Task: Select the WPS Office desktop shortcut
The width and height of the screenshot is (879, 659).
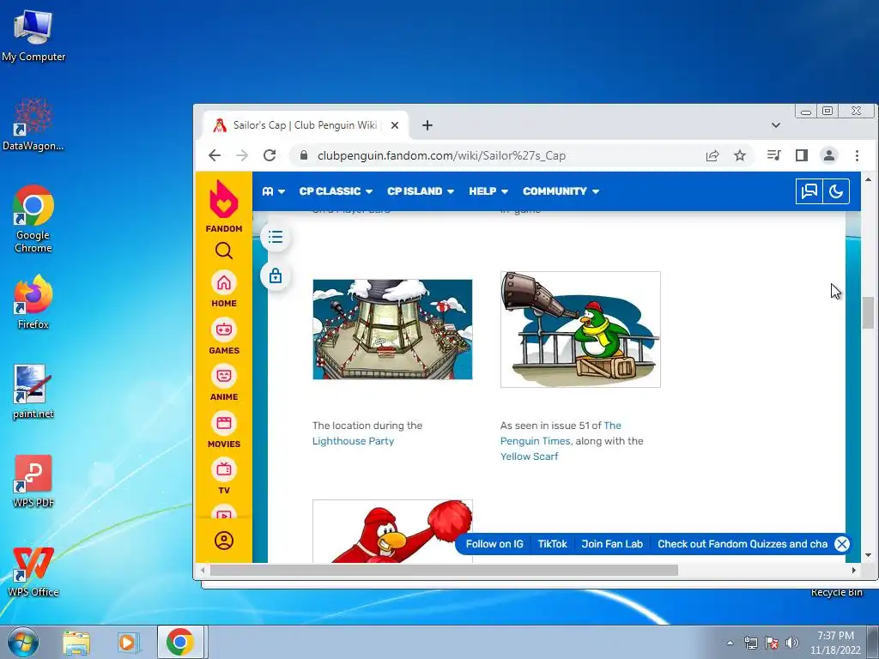Action: pyautogui.click(x=33, y=571)
